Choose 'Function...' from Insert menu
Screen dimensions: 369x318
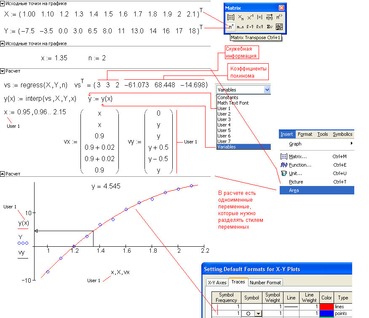point(317,165)
